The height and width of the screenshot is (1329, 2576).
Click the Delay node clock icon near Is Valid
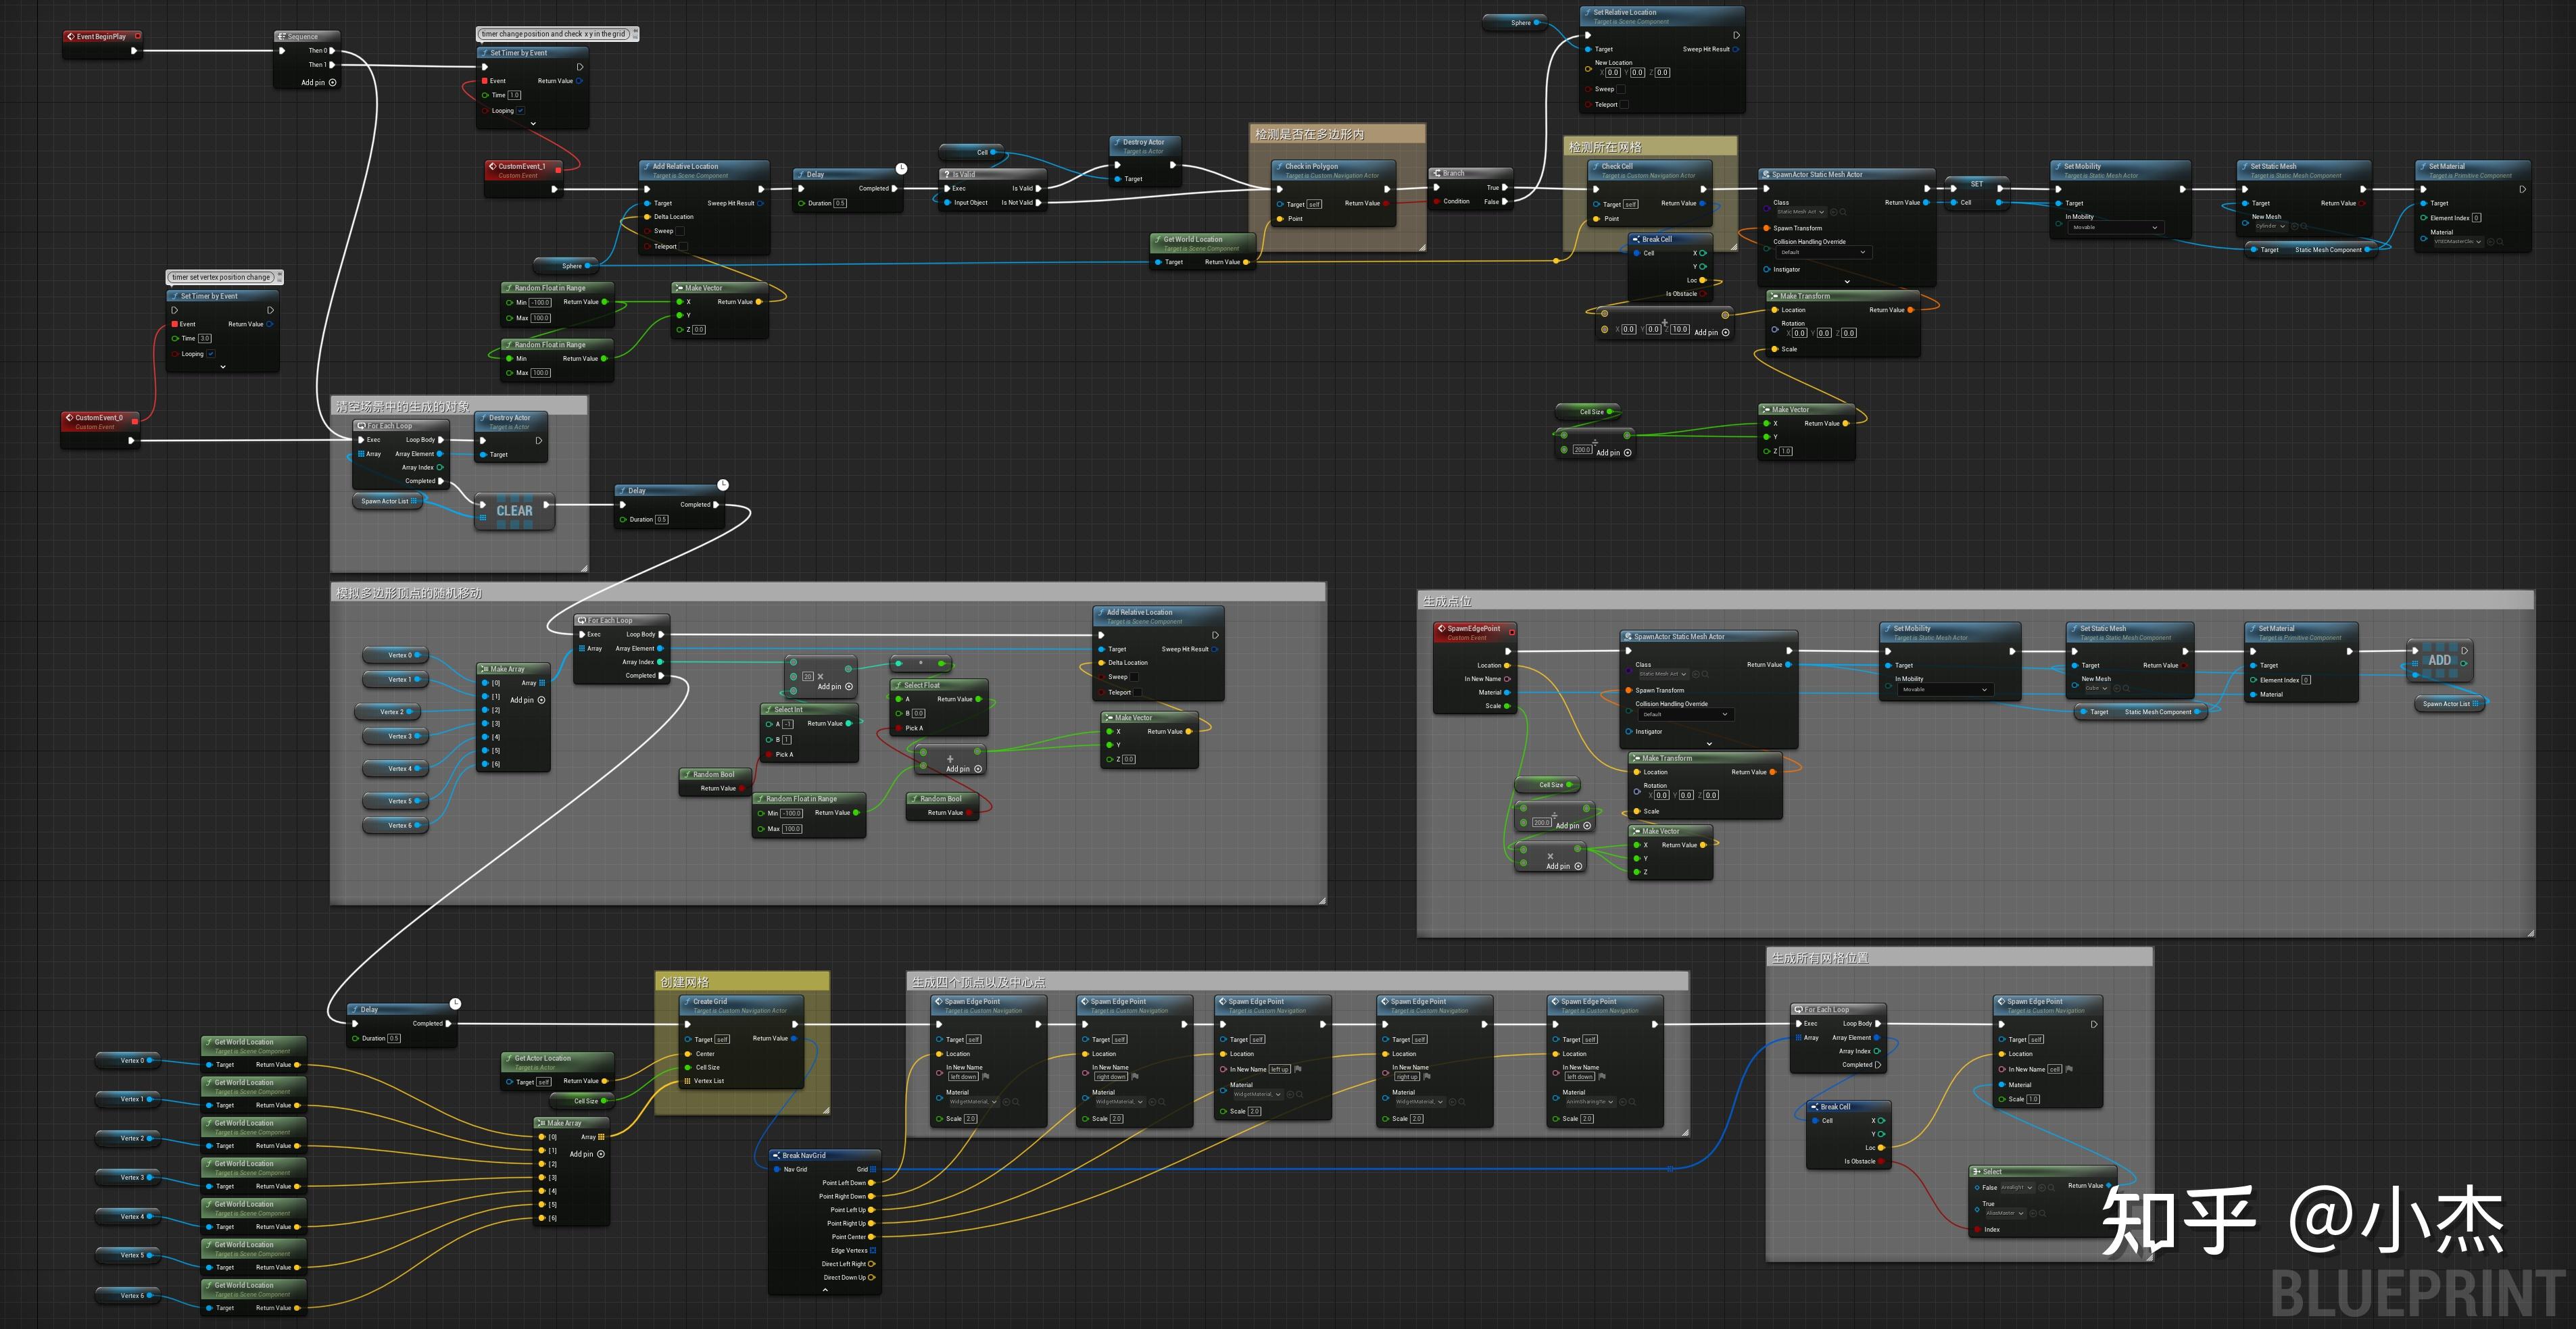point(901,169)
